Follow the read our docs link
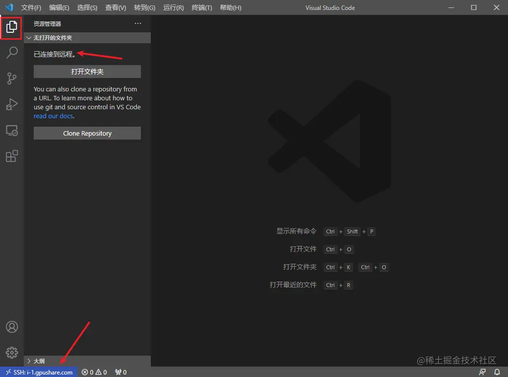The image size is (508, 377). pos(53,116)
